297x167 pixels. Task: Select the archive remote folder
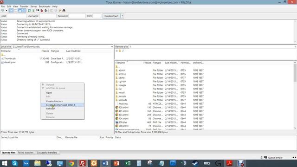click(x=122, y=74)
